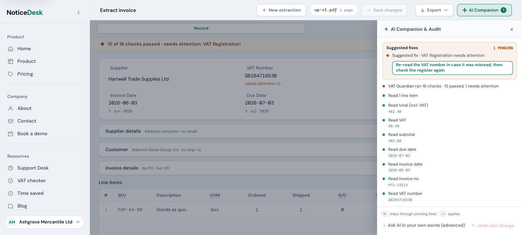The width and height of the screenshot is (522, 235).
Task: Click the Supplier field Hartwell Trade Supplies Ltd
Action: (138, 79)
